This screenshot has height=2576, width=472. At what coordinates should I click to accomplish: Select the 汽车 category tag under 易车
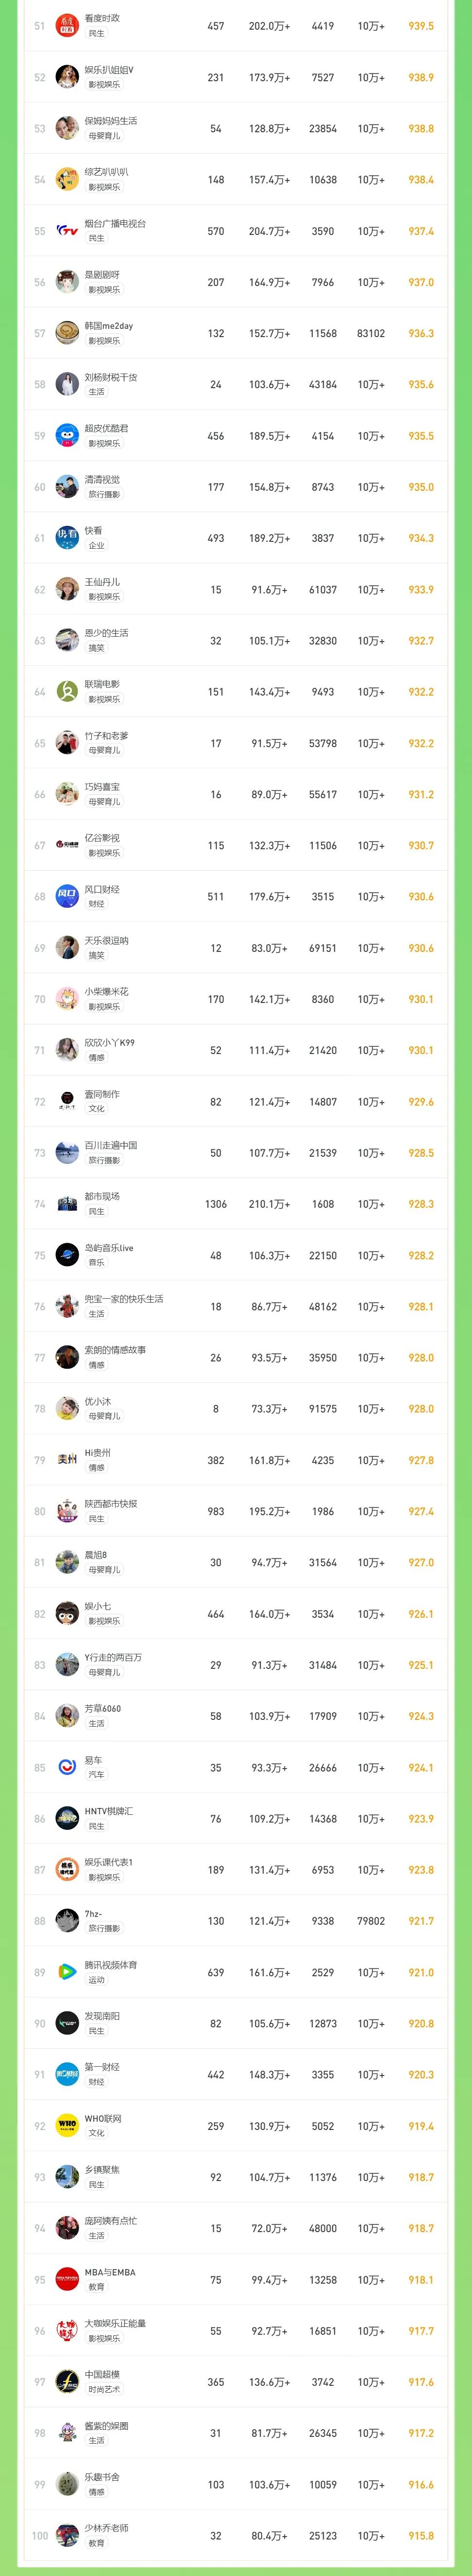96,1775
